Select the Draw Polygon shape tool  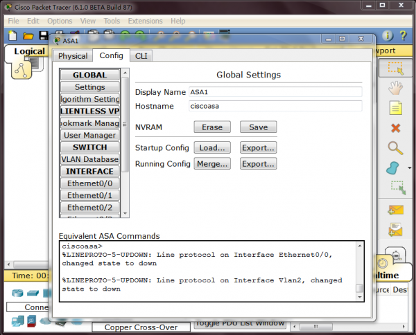(392, 168)
